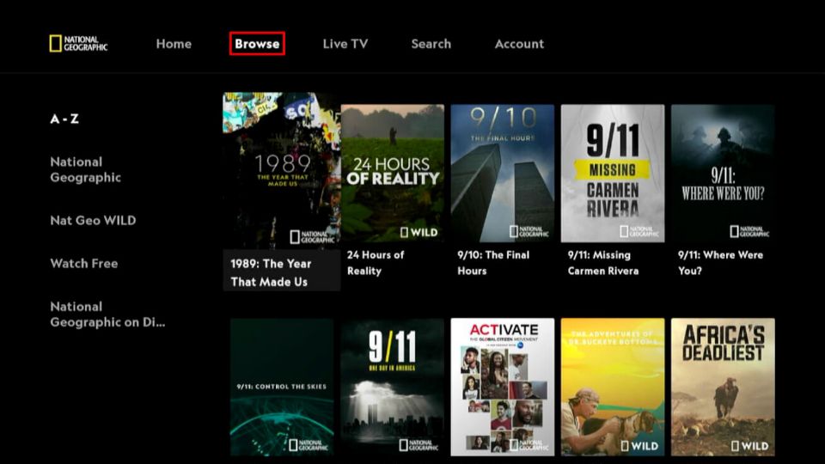Open the Search tab
The height and width of the screenshot is (464, 825).
pos(431,44)
